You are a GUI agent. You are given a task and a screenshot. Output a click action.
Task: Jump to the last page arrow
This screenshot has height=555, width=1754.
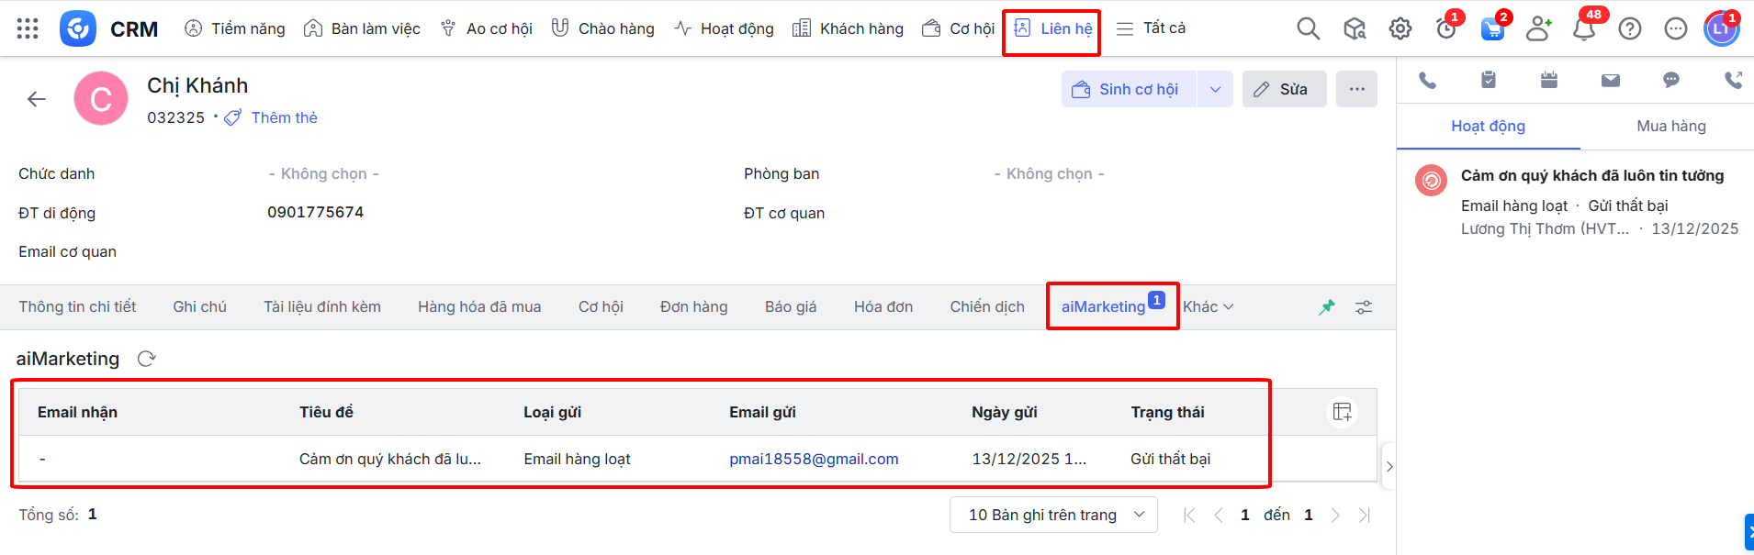point(1365,516)
